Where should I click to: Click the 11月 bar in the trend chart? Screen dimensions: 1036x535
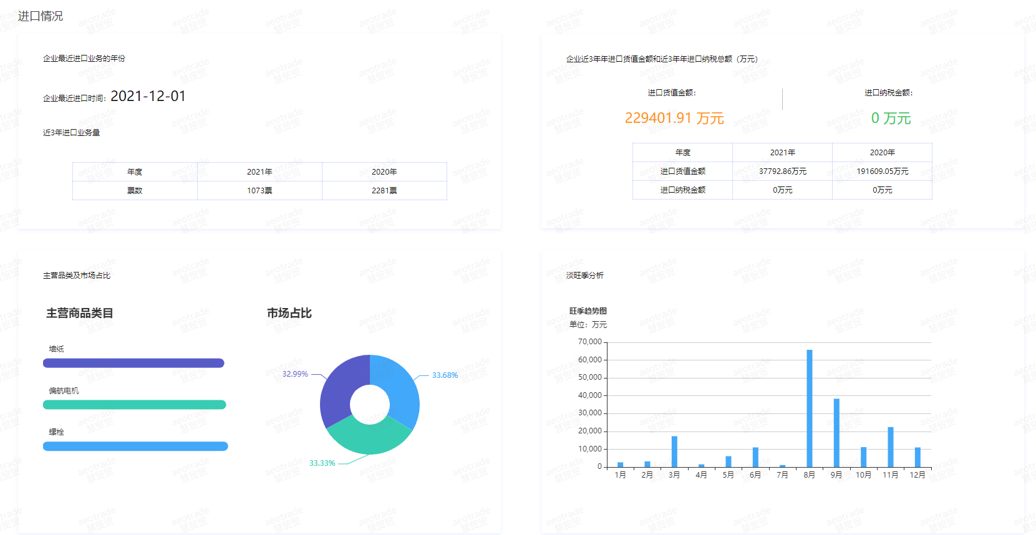tap(891, 447)
